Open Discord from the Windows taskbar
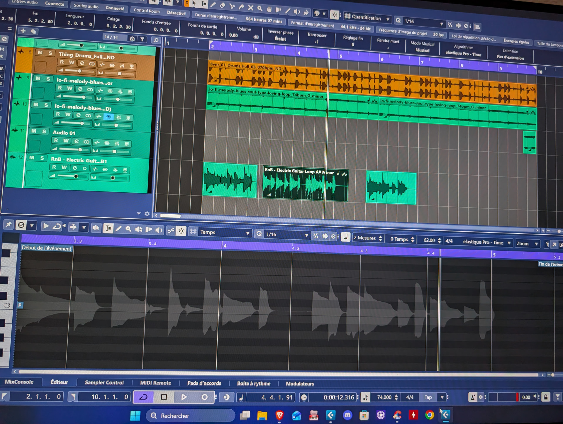Image resolution: width=563 pixels, height=424 pixels. pos(348,415)
